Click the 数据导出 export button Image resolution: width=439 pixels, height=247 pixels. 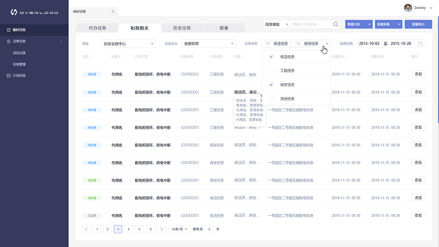[418, 24]
